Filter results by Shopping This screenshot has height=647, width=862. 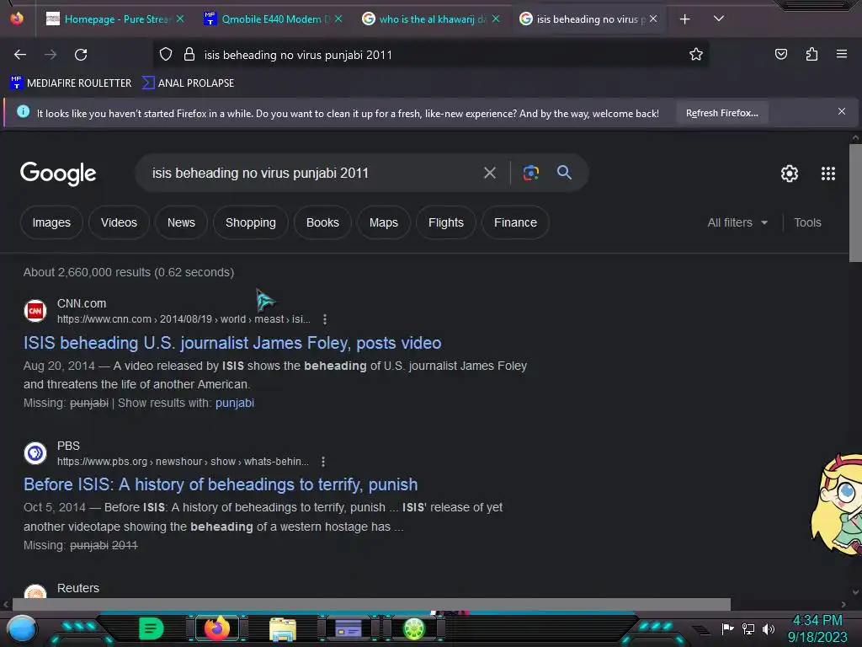click(251, 222)
